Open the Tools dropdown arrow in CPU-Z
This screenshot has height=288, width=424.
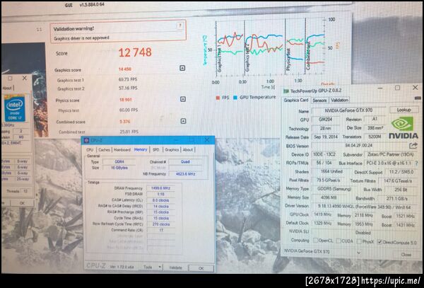[160, 267]
